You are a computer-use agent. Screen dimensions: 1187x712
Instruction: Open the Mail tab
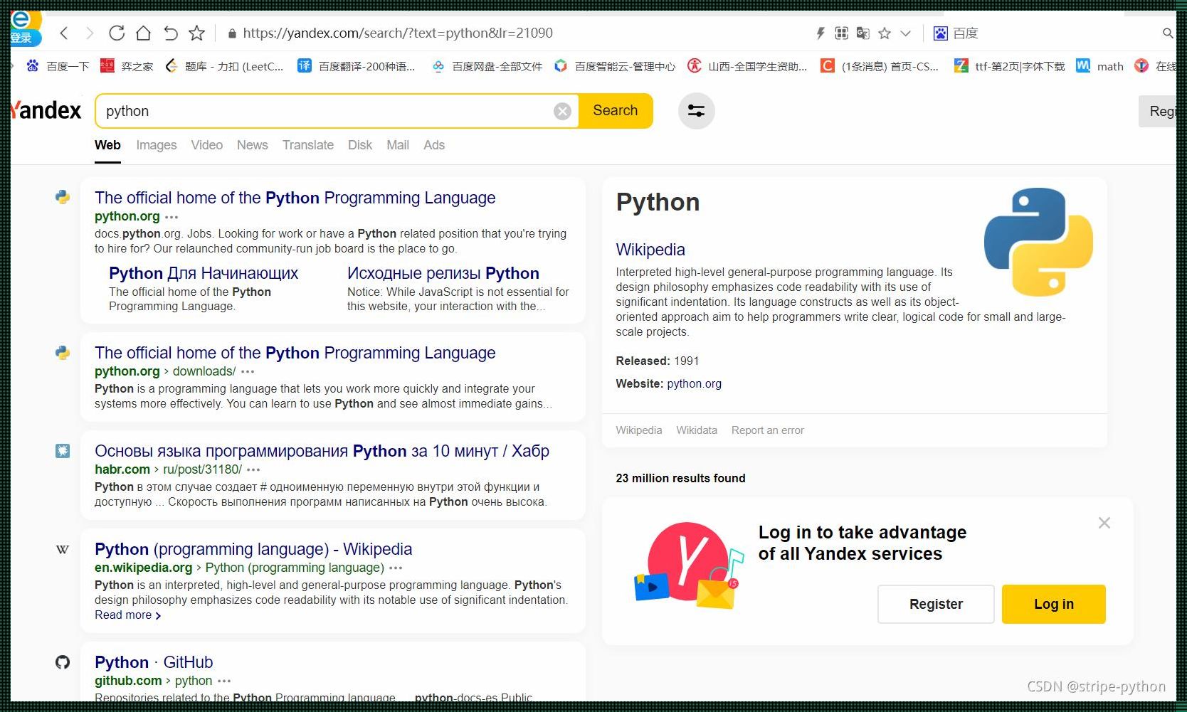pyautogui.click(x=398, y=145)
